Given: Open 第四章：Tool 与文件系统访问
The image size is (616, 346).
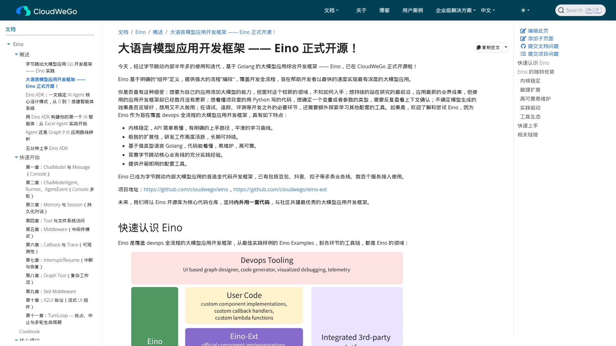Looking at the screenshot, I should coord(55,221).
